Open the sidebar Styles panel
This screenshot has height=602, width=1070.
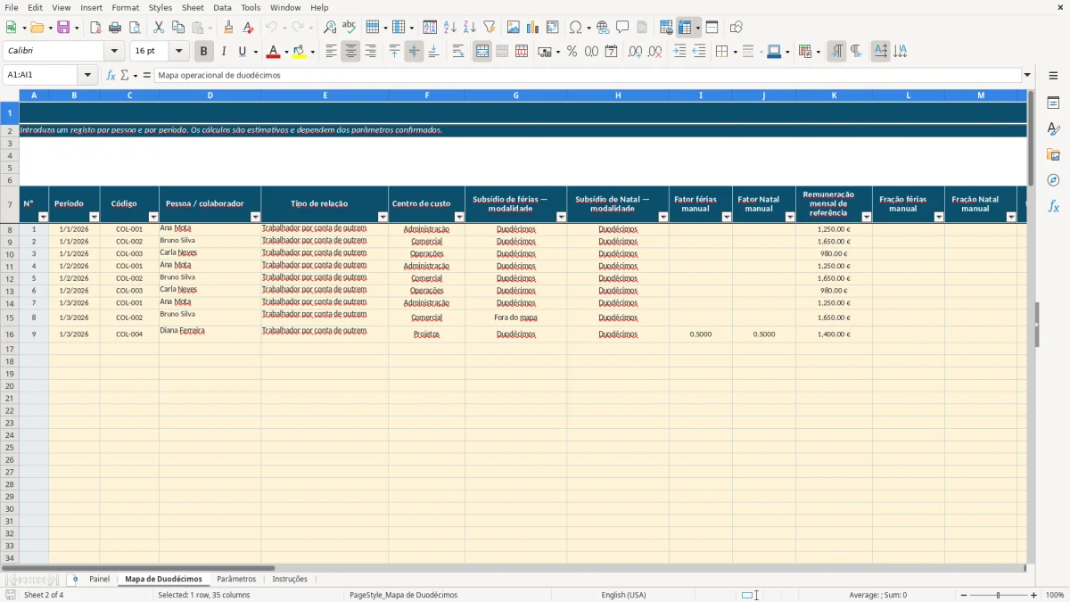1053,128
